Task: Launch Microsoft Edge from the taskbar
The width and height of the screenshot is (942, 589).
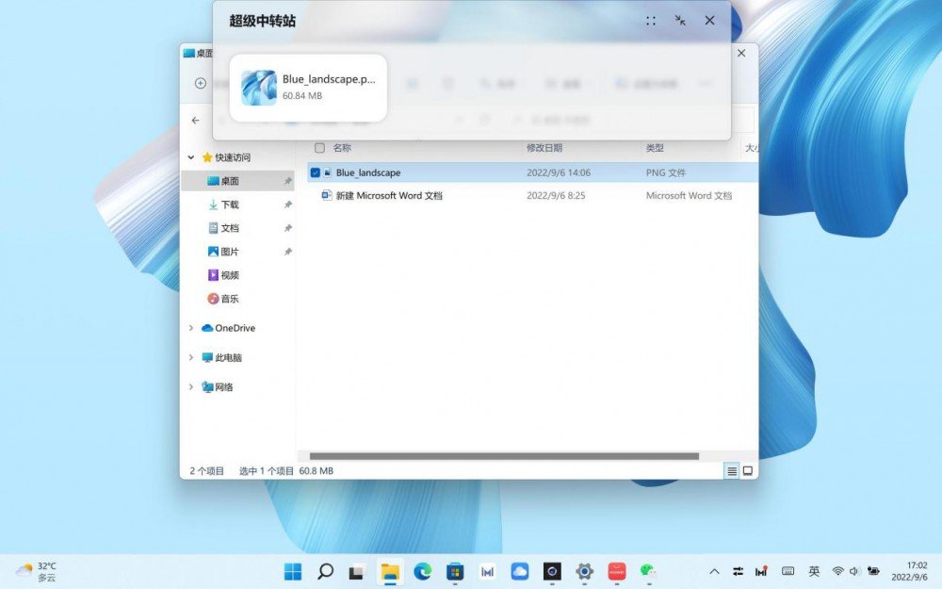Action: coord(423,571)
